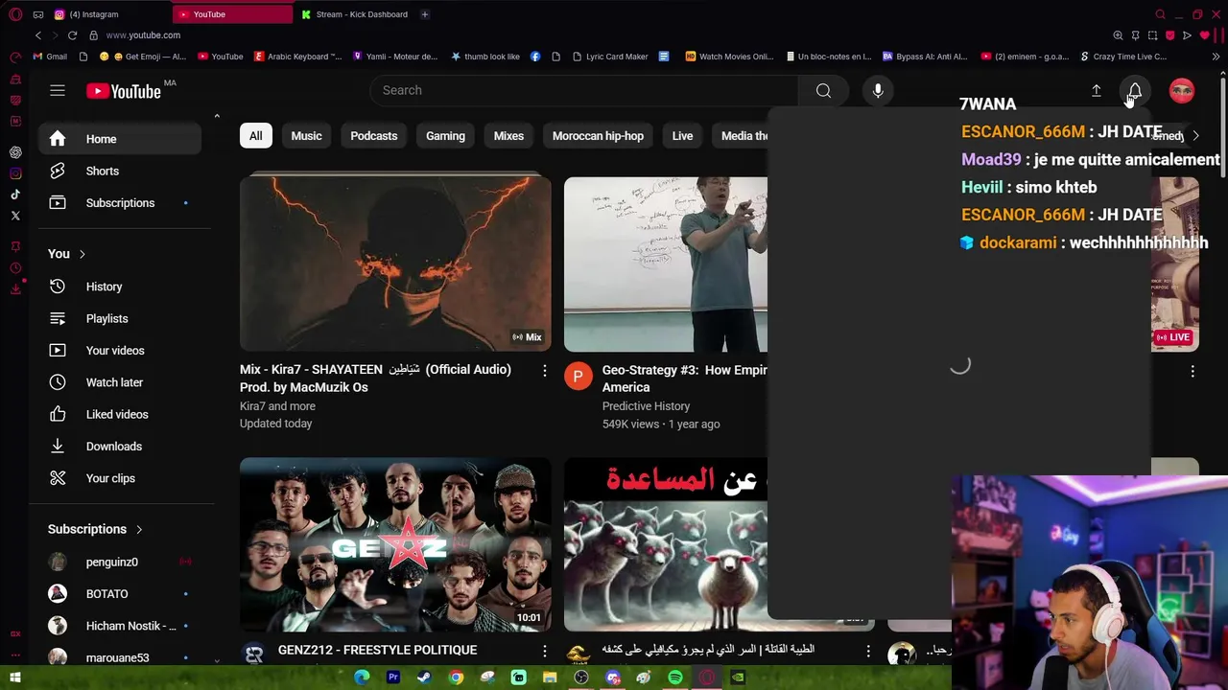The image size is (1228, 690).
Task: Click the YouTube search field
Action: coord(583,90)
